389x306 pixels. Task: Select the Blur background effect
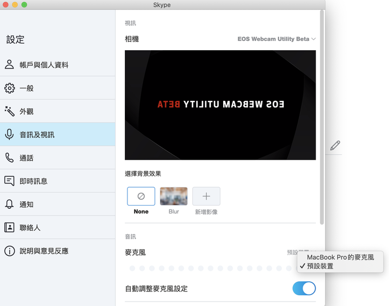173,196
